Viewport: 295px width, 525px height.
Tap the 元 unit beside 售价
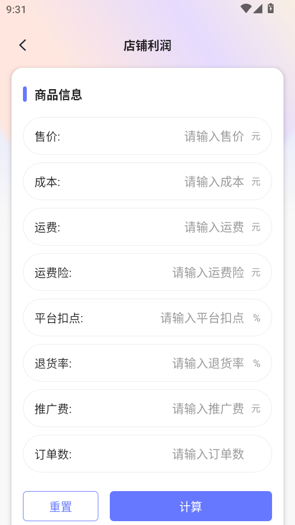point(256,136)
